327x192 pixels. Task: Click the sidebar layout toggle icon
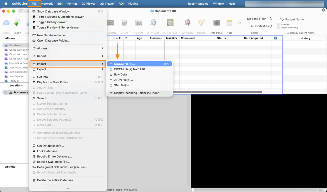pyautogui.click(x=21, y=11)
